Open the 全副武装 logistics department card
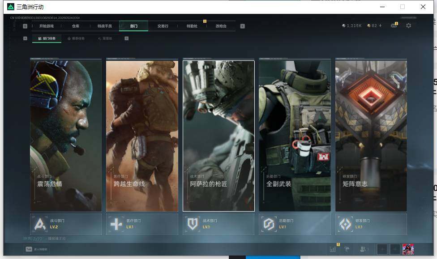Screen dimensions: 437x259 pyautogui.click(x=295, y=136)
